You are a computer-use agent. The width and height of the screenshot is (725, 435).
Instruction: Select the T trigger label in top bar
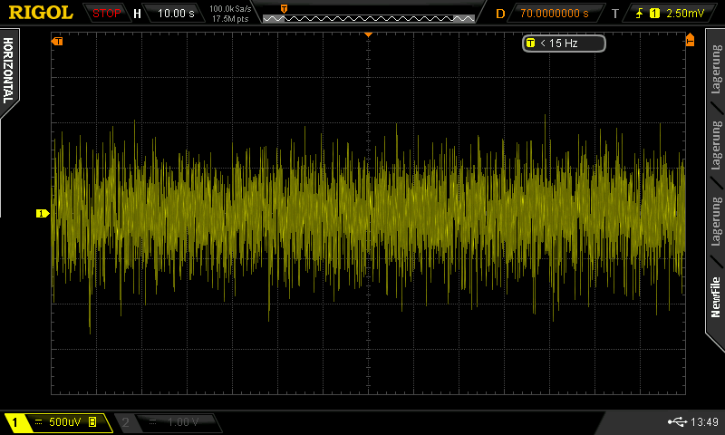click(615, 14)
